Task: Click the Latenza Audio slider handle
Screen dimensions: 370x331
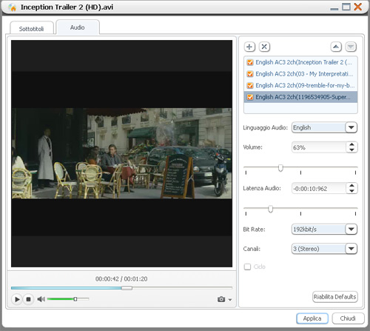Action: point(271,209)
